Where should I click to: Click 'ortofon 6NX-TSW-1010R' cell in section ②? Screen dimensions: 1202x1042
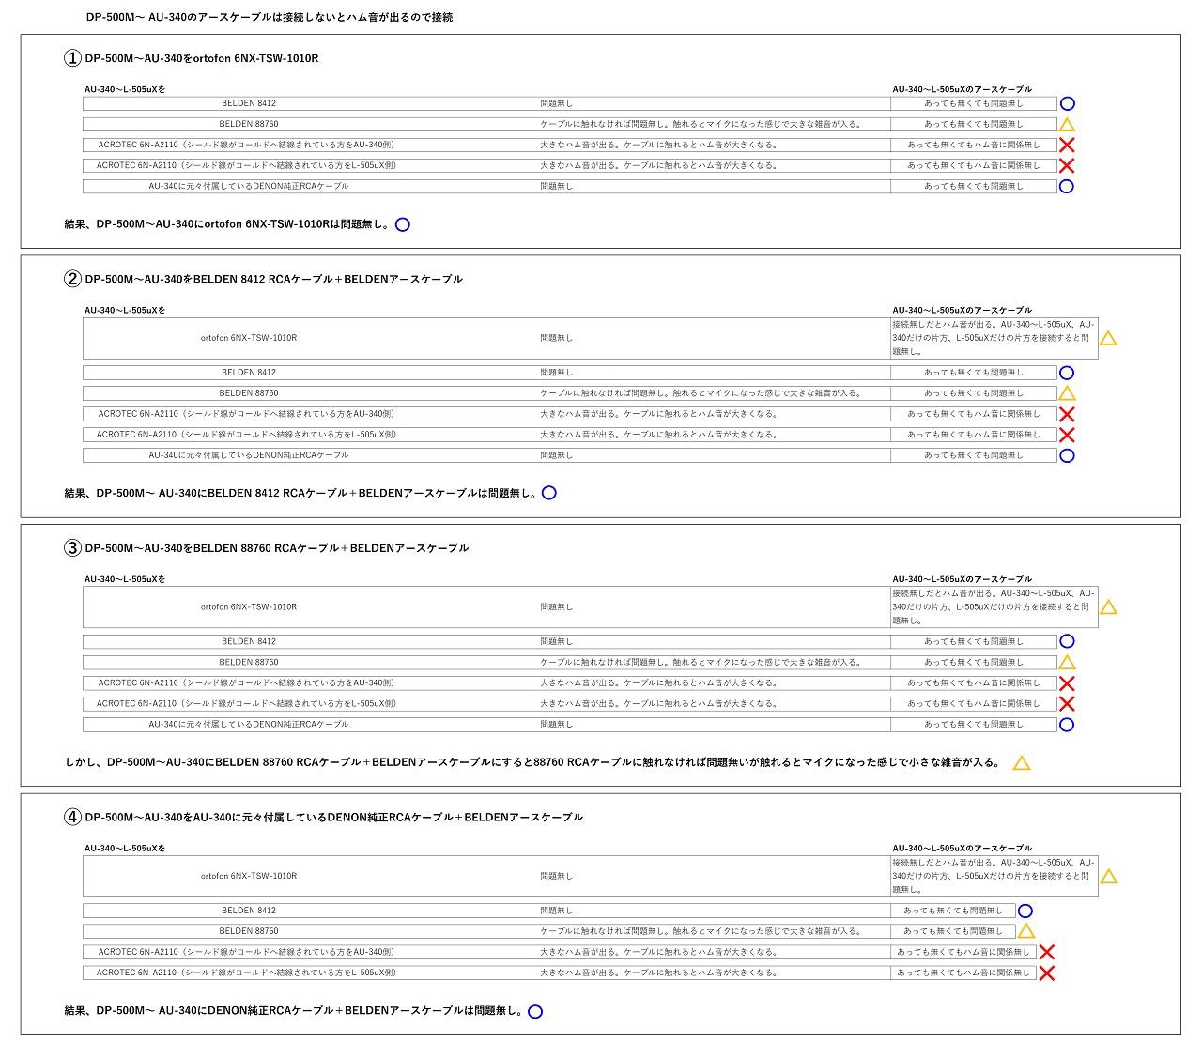[249, 338]
